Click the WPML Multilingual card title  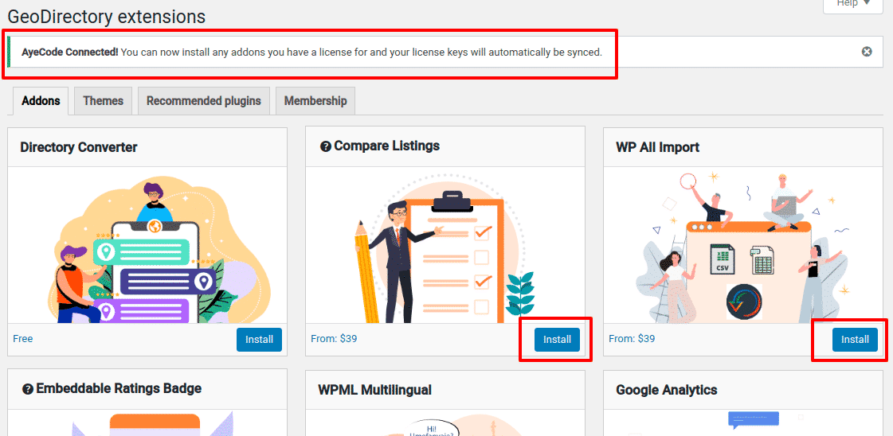coord(374,390)
